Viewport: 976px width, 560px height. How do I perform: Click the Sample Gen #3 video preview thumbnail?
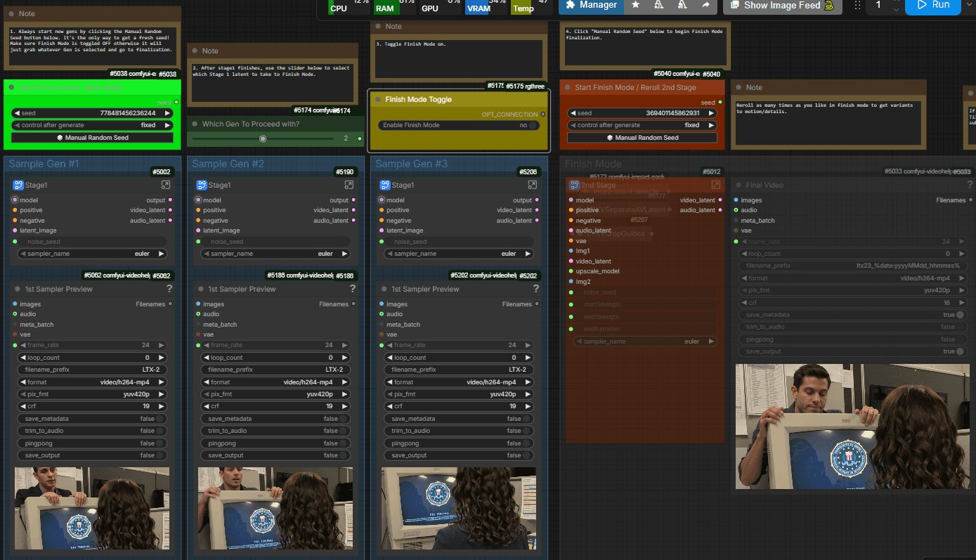click(459, 509)
